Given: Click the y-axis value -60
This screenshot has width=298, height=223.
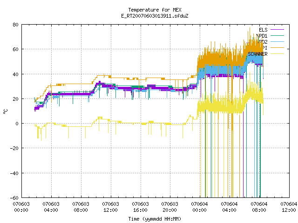Looking at the screenshot, I should [14, 198].
